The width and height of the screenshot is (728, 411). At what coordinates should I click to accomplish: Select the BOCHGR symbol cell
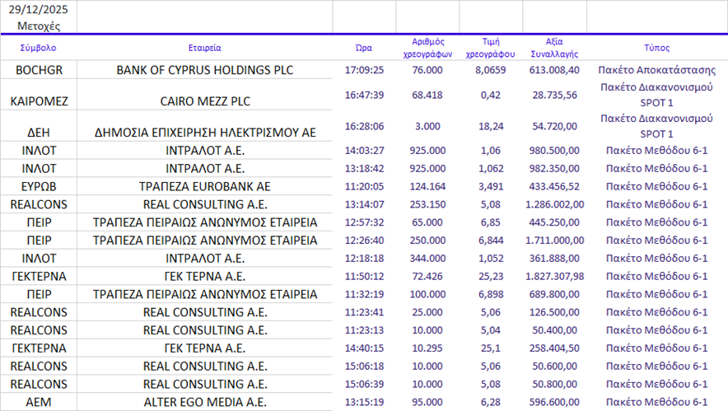(39, 70)
